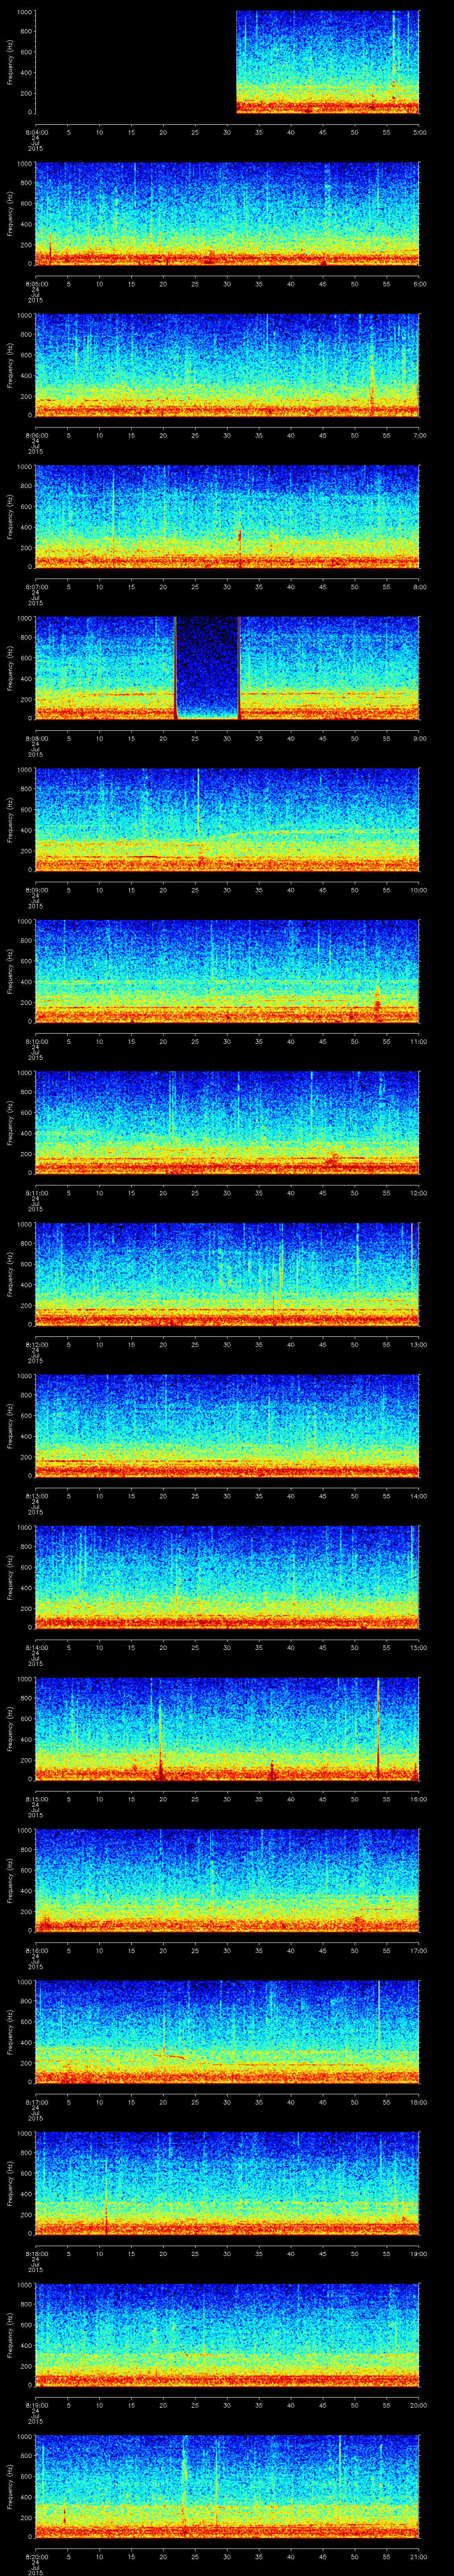Select the spectrogram panel starting at 8:09:00
The image size is (454, 2576).
pos(227,819)
